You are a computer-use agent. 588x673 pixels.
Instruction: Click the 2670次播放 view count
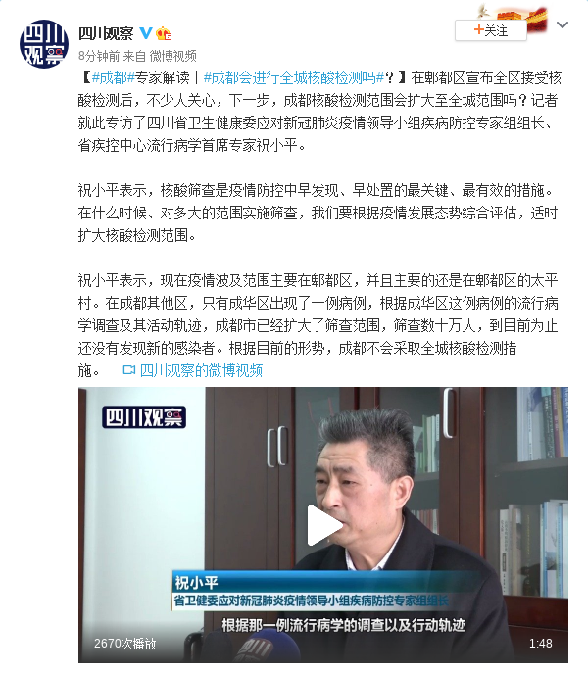click(125, 643)
